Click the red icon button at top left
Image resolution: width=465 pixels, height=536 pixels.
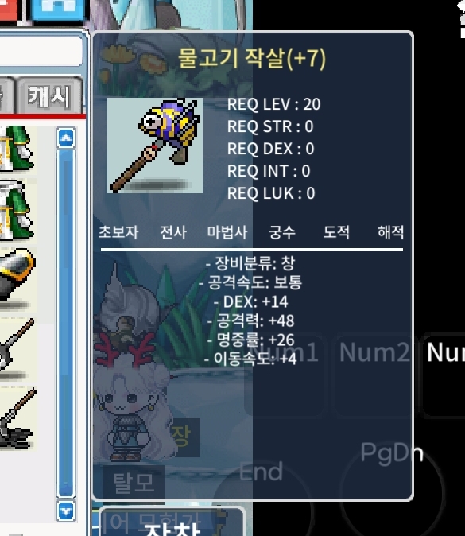pos(9,9)
